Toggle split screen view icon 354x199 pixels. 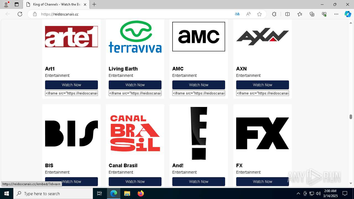click(x=287, y=14)
